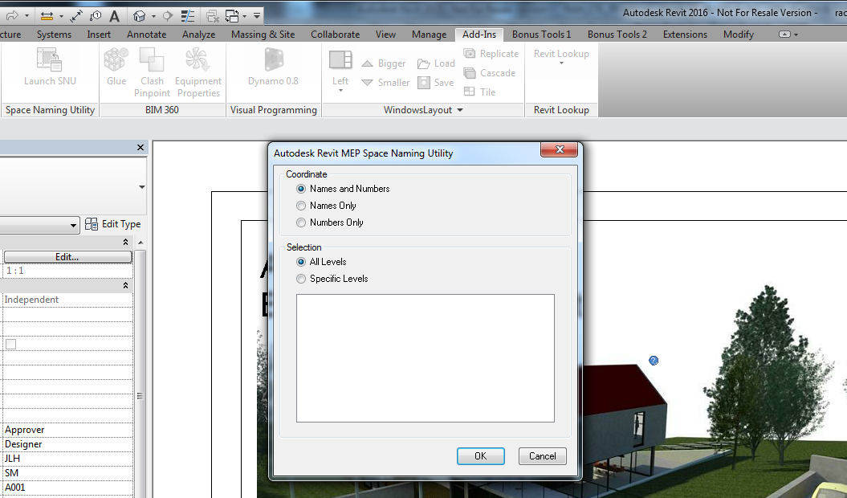Image resolution: width=847 pixels, height=498 pixels.
Task: Switch to the Collaborate tab
Action: click(335, 34)
